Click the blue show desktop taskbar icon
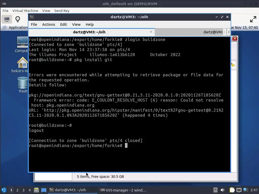This screenshot has width=259, height=194. [x=44, y=190]
